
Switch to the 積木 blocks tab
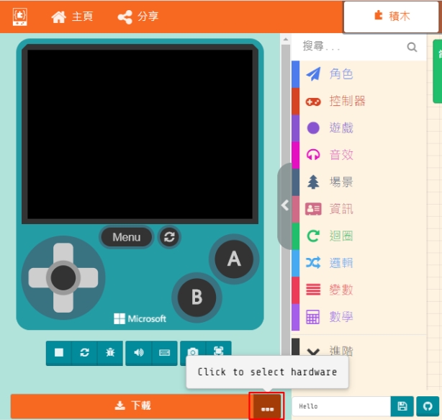pyautogui.click(x=391, y=17)
